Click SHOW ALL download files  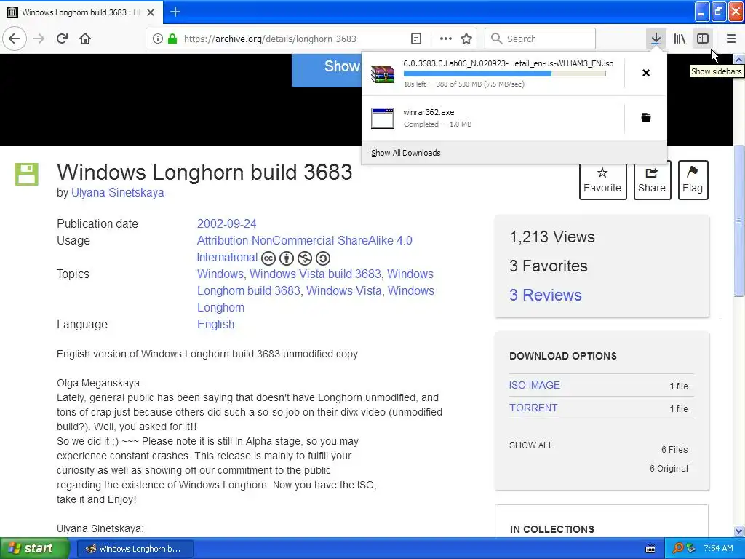531,445
